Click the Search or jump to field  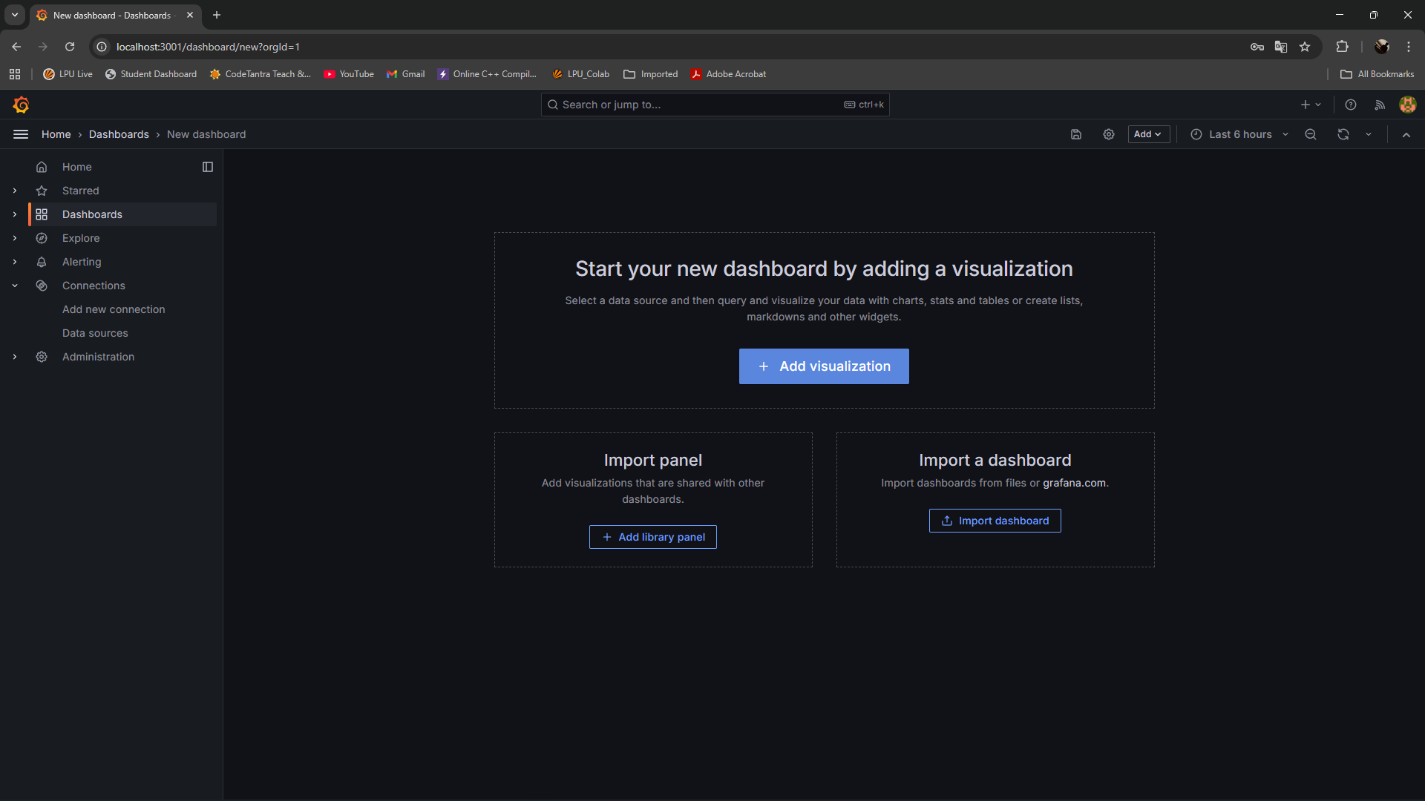click(698, 105)
